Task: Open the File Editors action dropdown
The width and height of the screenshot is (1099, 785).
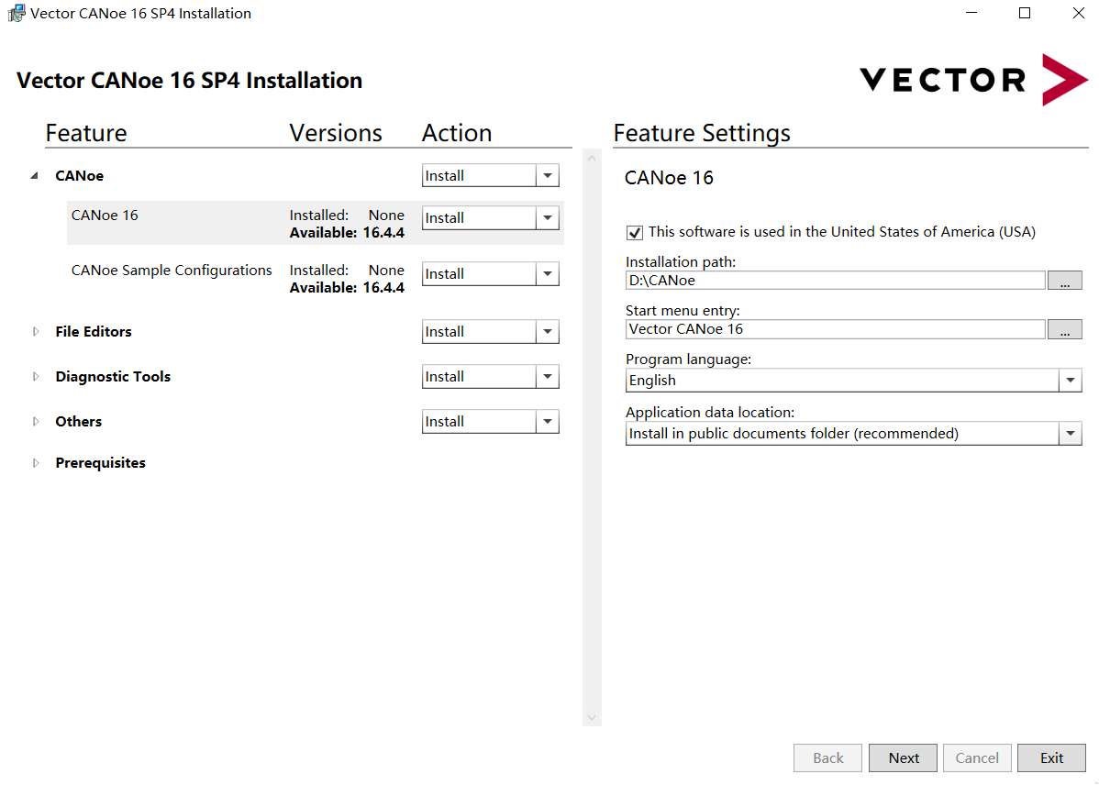Action: (x=548, y=332)
